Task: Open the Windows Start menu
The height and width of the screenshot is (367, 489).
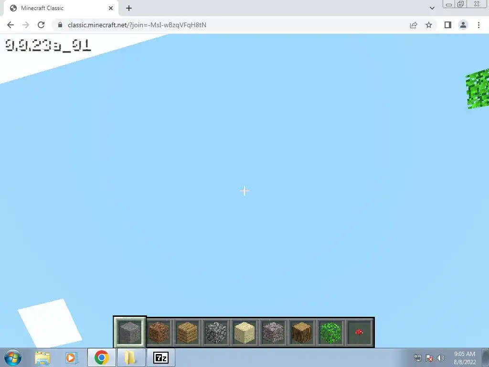Action: point(13,357)
